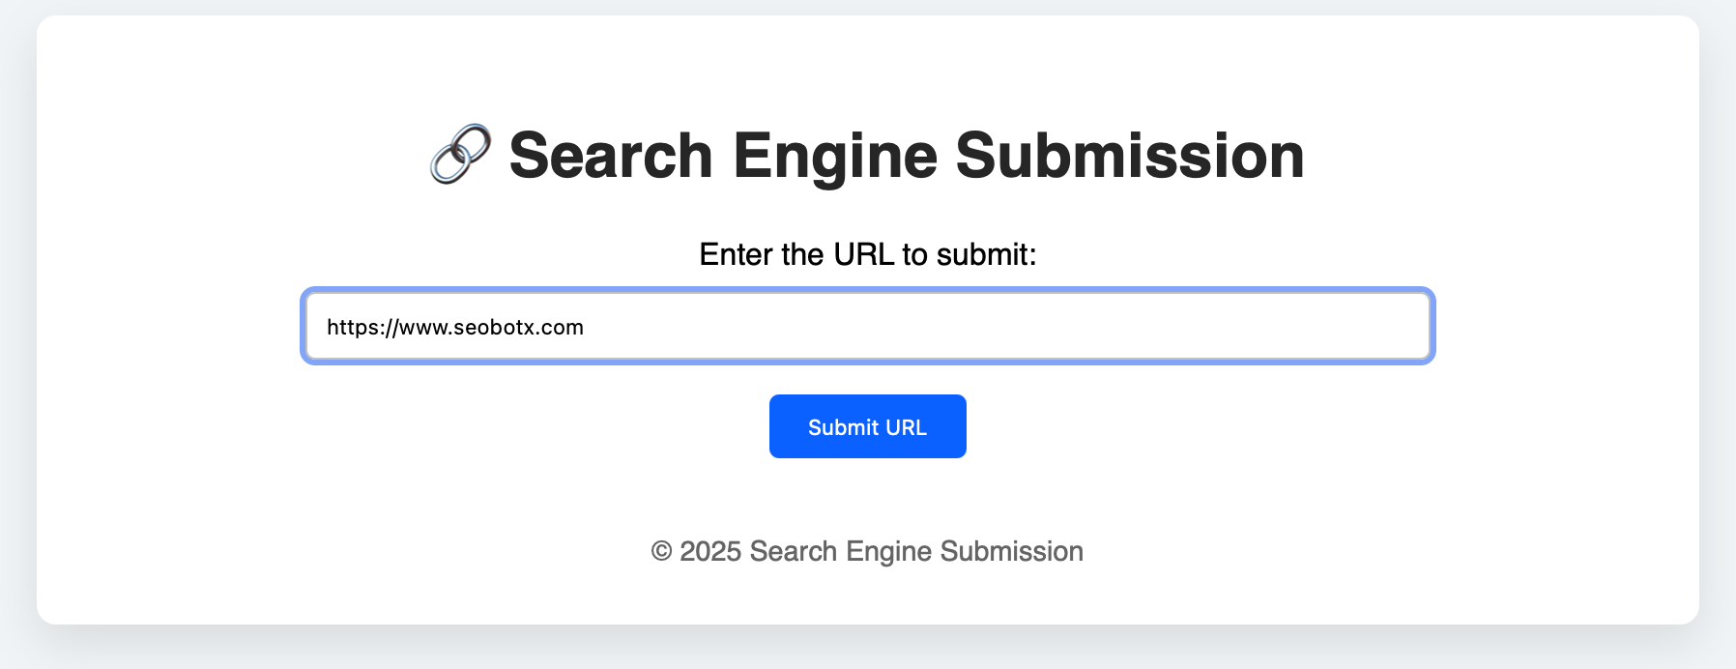Click the © symbol in the footer
Viewport: 1736px width, 669px height.
(x=661, y=551)
